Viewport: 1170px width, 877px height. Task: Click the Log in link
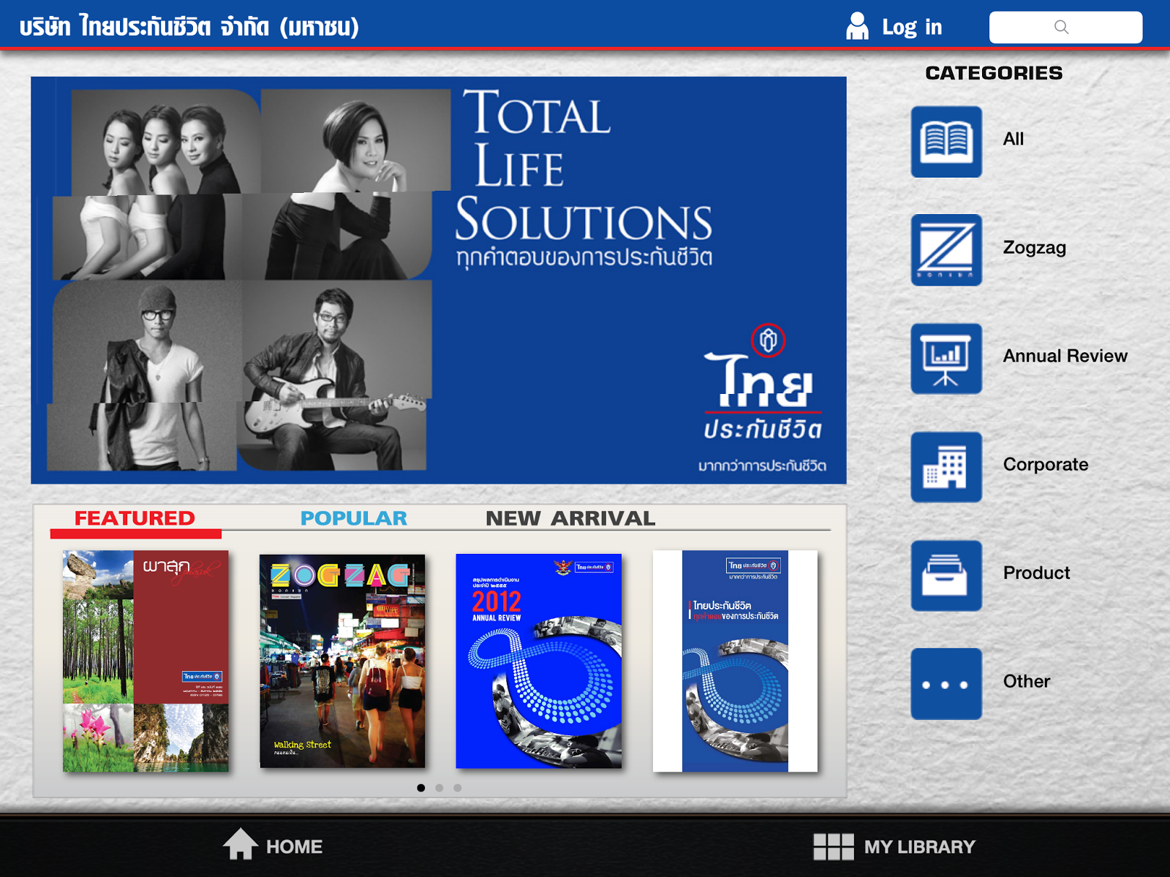[912, 27]
